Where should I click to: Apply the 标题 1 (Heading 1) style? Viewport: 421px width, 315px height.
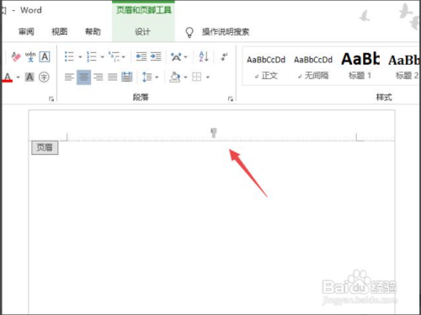tap(360, 67)
